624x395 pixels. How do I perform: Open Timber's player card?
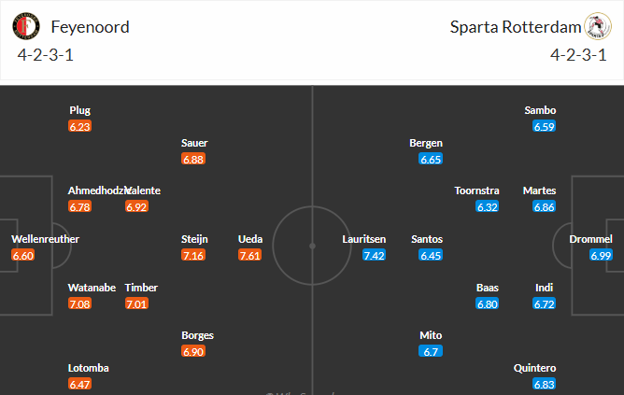pyautogui.click(x=141, y=288)
